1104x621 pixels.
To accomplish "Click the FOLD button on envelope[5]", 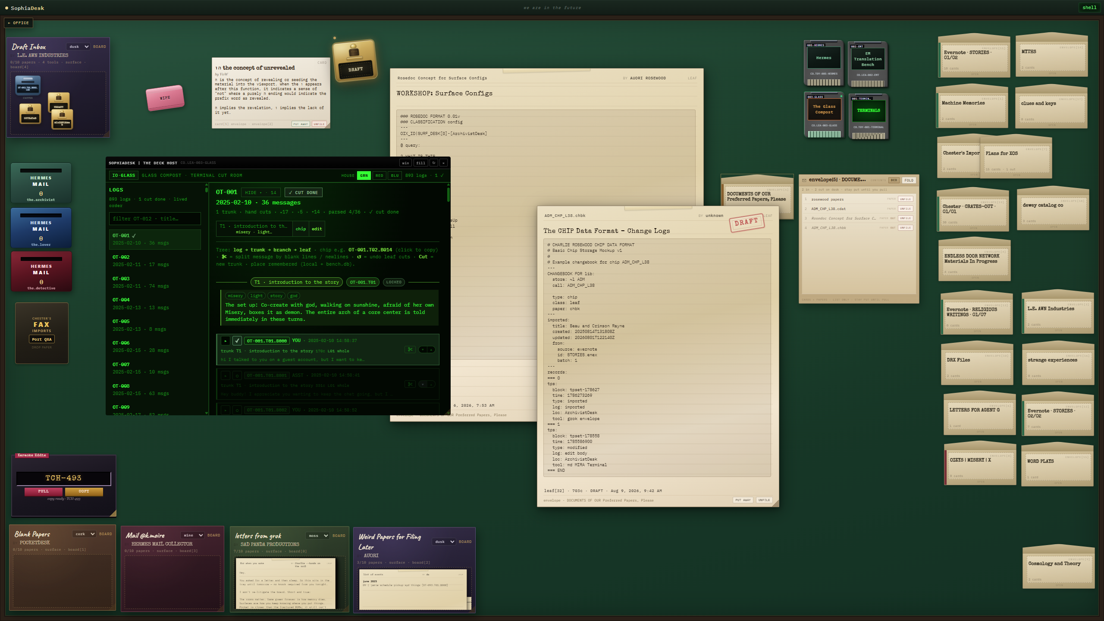I will [x=909, y=180].
